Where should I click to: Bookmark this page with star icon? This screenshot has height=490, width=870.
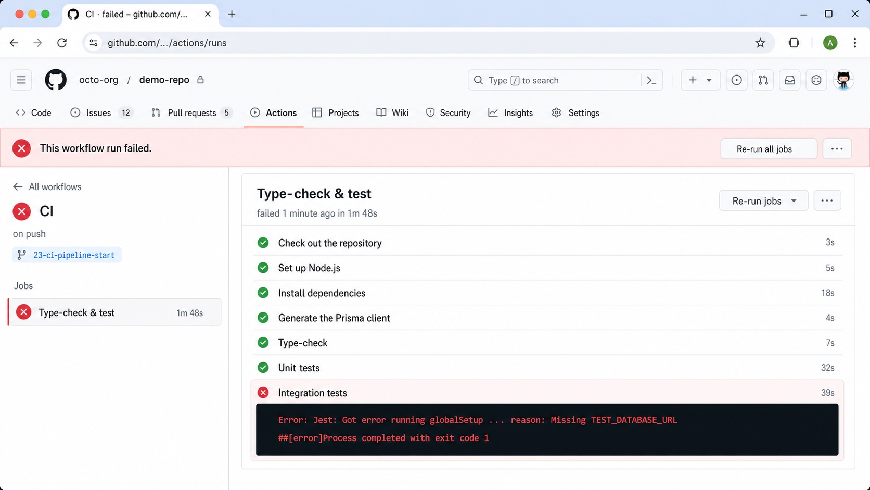click(x=760, y=43)
